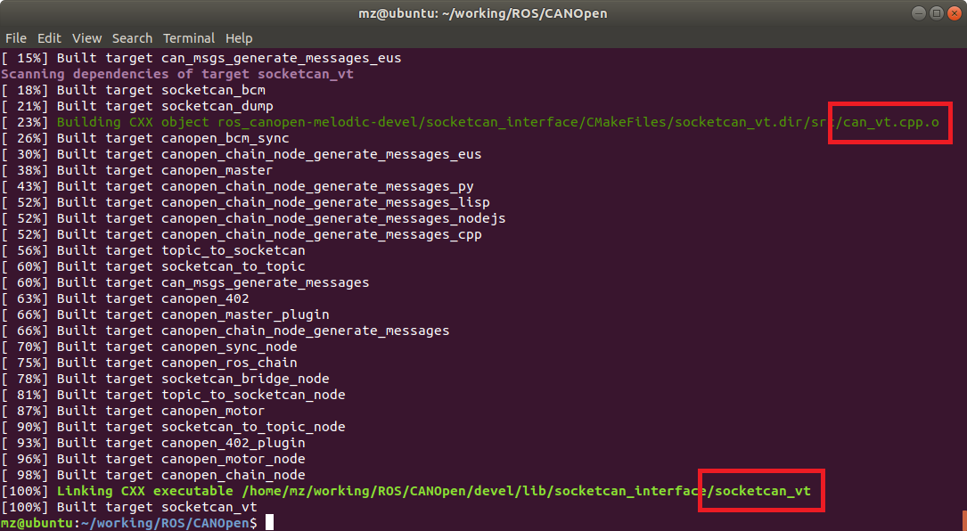This screenshot has width=967, height=531.
Task: Click the 100% progress percentage text
Action: [24, 490]
